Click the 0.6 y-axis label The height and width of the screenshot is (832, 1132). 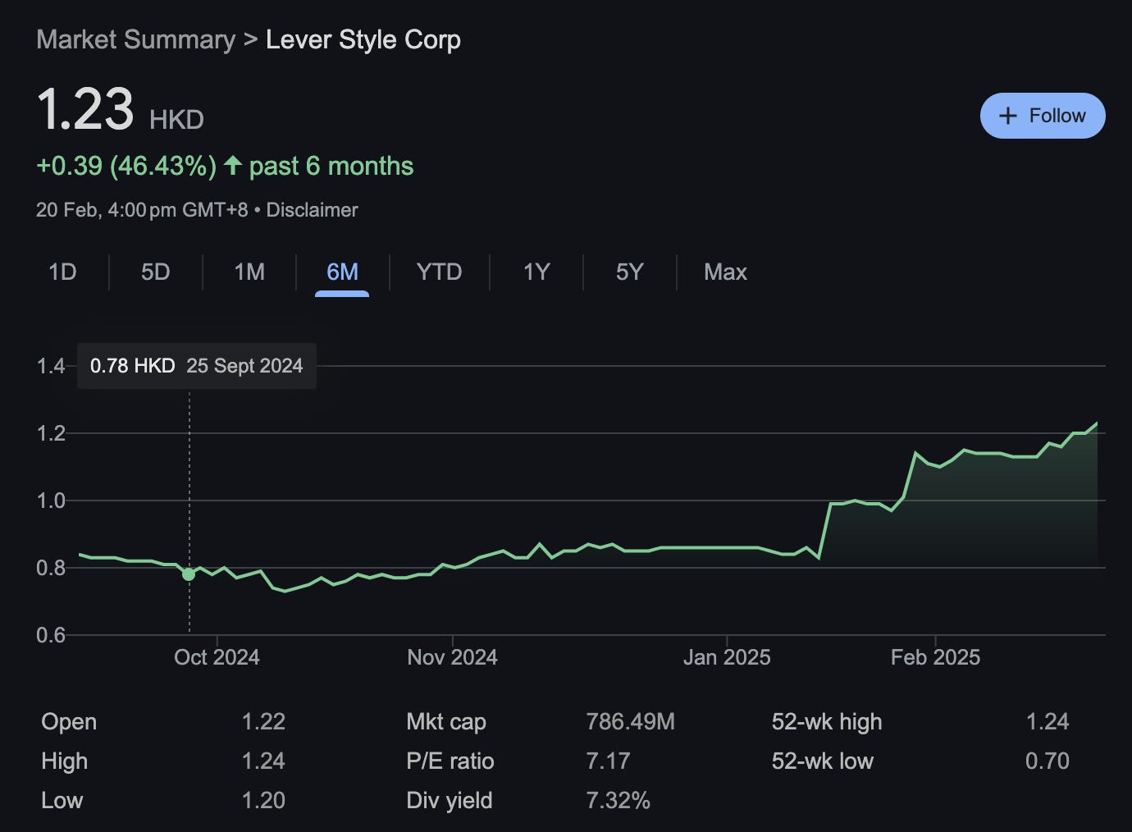[x=51, y=635]
